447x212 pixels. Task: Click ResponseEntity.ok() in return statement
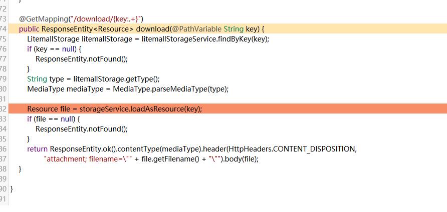click(82, 149)
